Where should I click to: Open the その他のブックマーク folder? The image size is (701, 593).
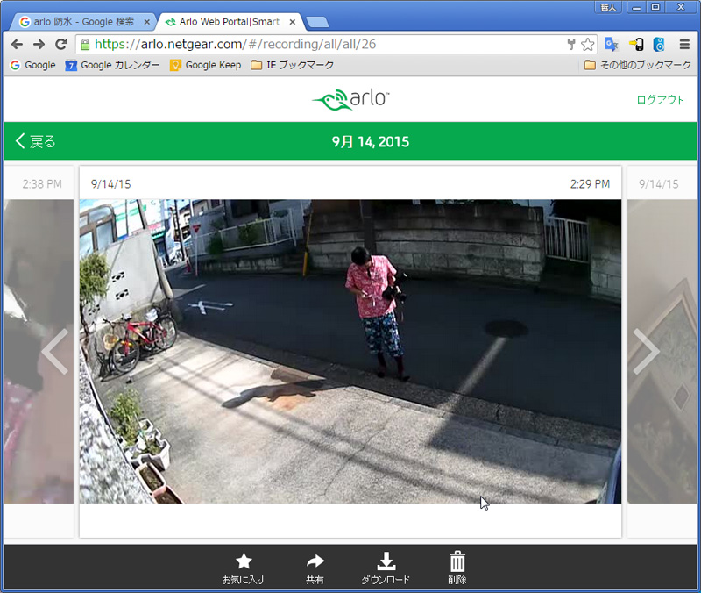coord(637,65)
